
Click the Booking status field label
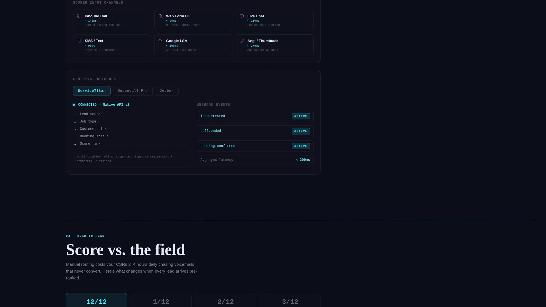[x=94, y=136]
